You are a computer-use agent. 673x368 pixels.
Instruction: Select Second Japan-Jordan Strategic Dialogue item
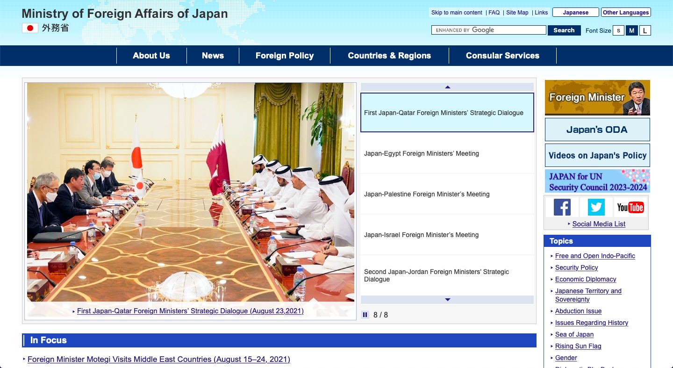coord(447,275)
